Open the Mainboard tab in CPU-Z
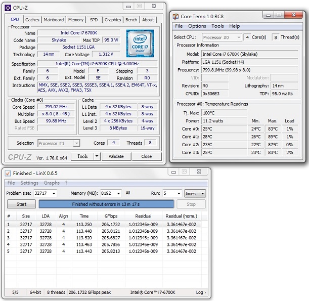The image size is (309, 301). 54,20
